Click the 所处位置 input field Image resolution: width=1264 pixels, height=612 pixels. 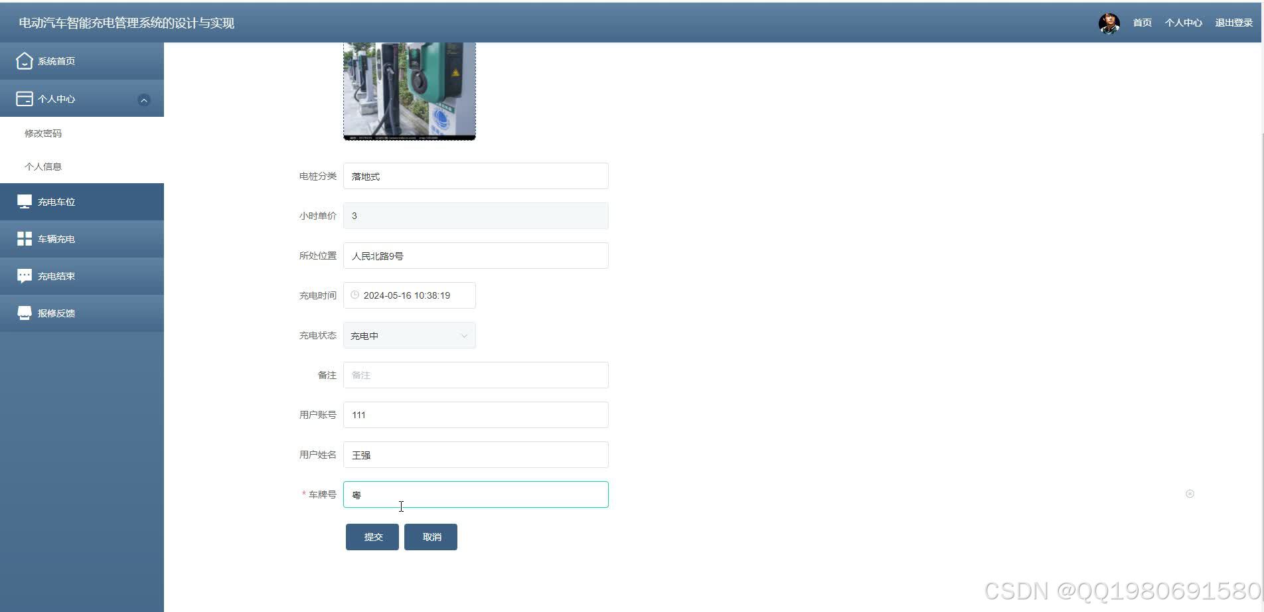[x=476, y=256]
